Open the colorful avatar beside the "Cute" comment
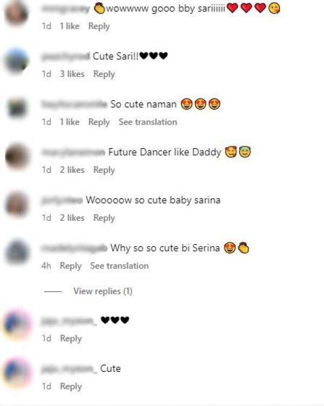Image resolution: width=324 pixels, height=406 pixels. pyautogui.click(x=17, y=372)
